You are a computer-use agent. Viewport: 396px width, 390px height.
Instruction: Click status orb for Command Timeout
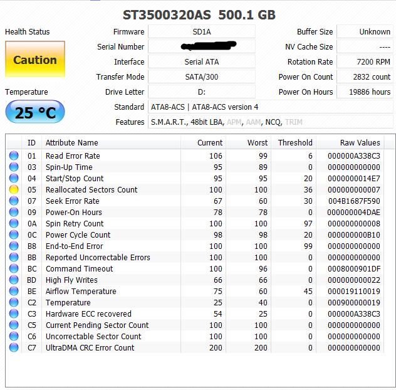coord(14,269)
